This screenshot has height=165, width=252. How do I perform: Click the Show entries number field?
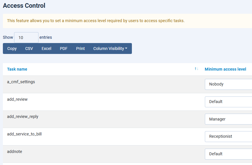pos(26,38)
